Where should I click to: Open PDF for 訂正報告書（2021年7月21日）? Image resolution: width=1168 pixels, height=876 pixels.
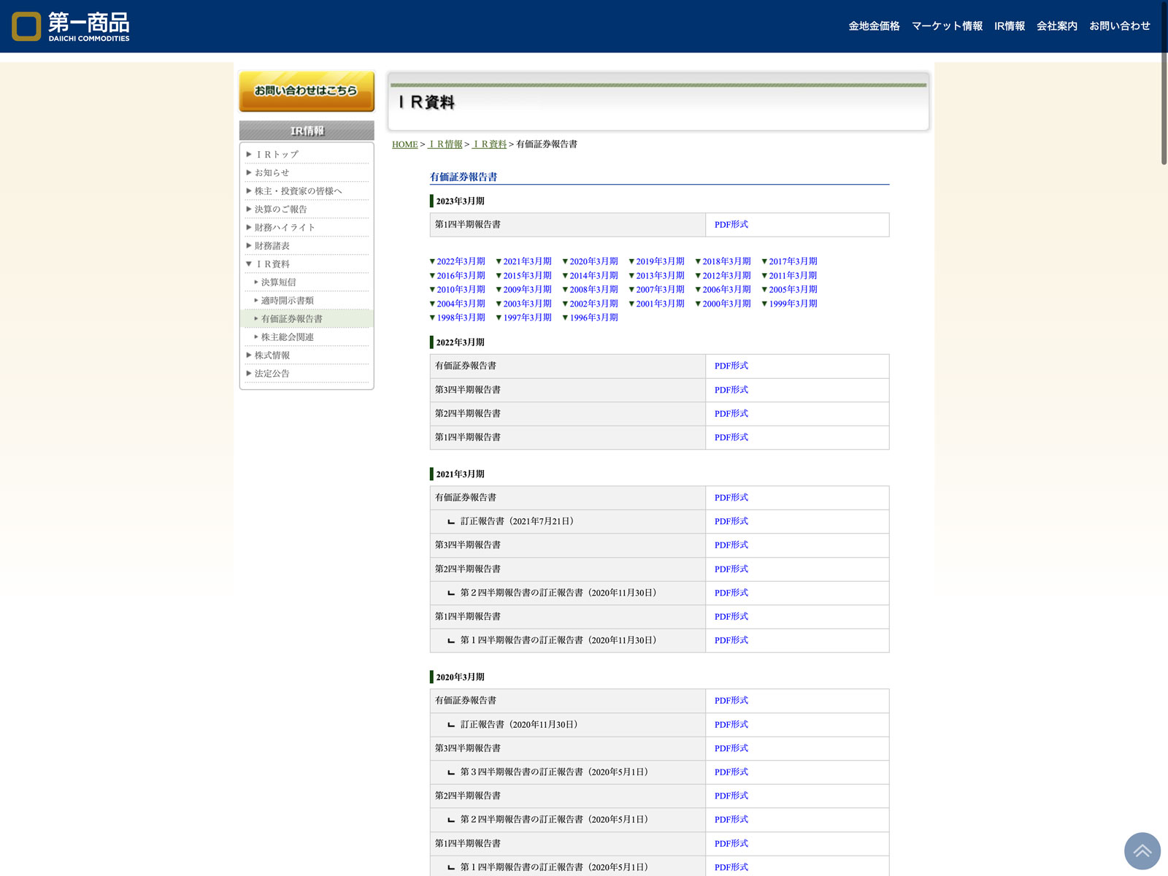[x=731, y=521]
